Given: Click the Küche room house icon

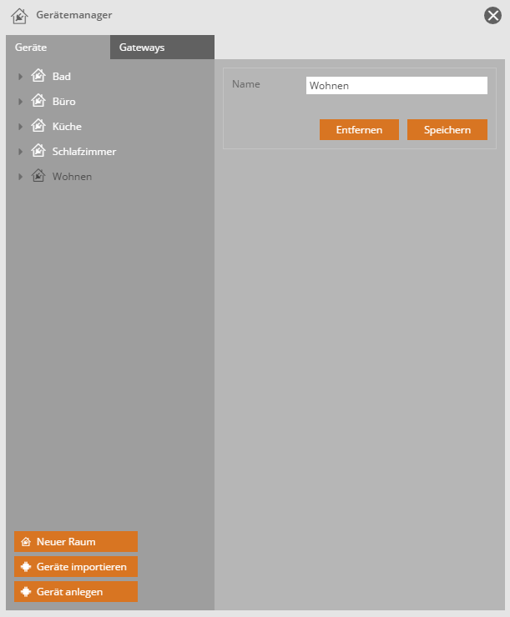Looking at the screenshot, I should 38,126.
